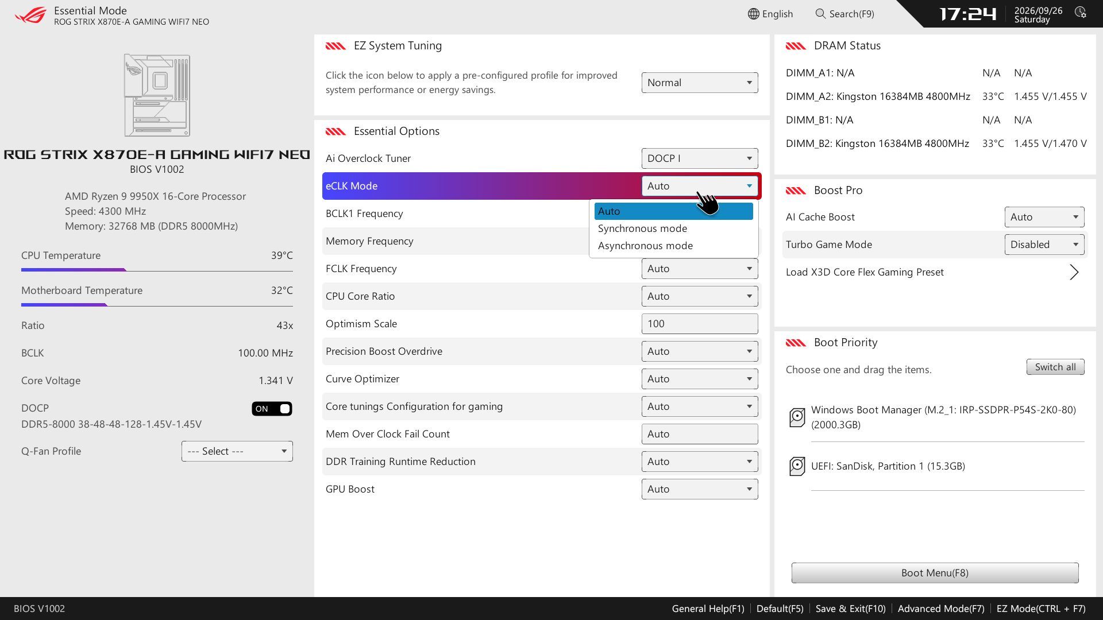
Task: Select UEFI: SanDisk, Partition 1 entry text
Action: pyautogui.click(x=888, y=466)
